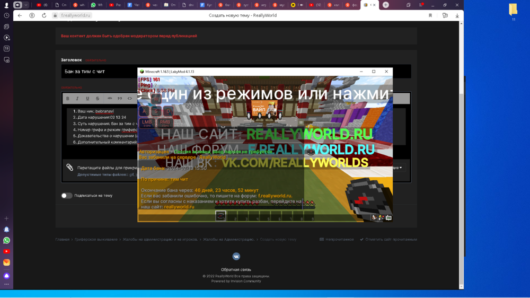
Task: Open "Жалобы на администрацию и на игроков." breadcrumb
Action: tap(160, 240)
